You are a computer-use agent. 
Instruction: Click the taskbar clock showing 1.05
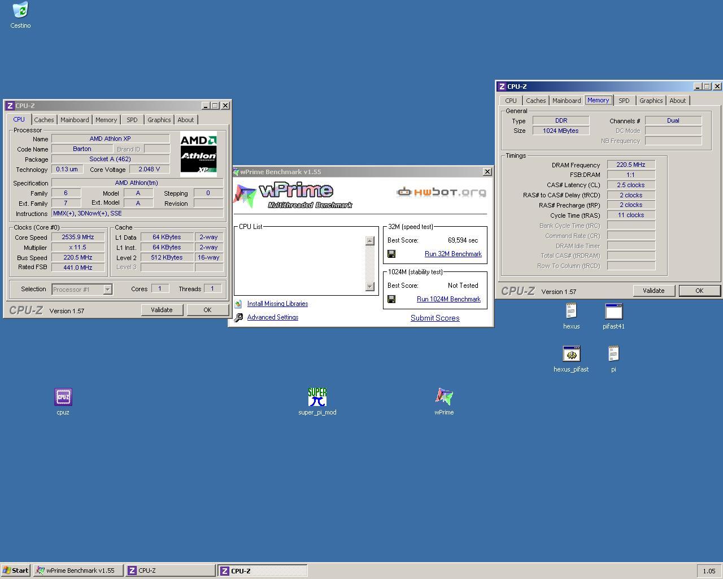(x=709, y=571)
